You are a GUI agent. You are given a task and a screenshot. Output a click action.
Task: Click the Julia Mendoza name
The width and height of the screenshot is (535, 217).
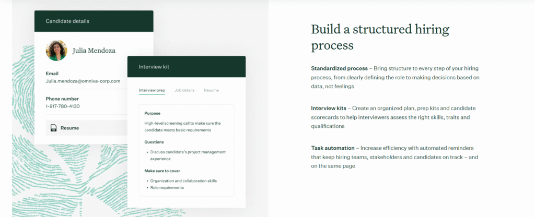tap(94, 51)
